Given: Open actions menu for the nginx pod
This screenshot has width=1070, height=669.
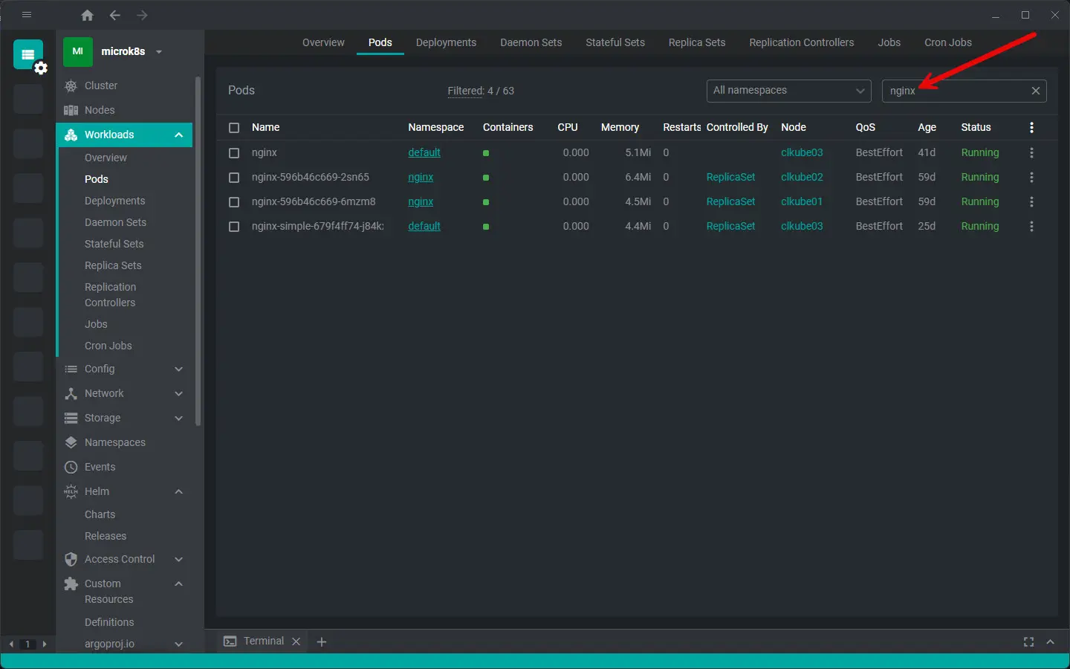Looking at the screenshot, I should (x=1031, y=153).
